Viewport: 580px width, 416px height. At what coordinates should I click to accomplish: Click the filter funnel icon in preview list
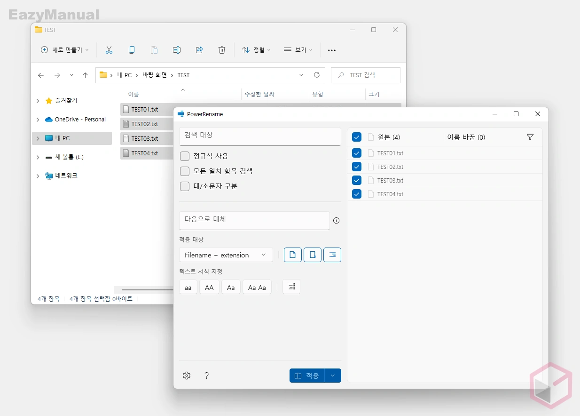530,137
